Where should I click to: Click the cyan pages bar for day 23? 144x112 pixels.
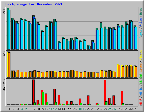pyautogui.click(x=102, y=39)
